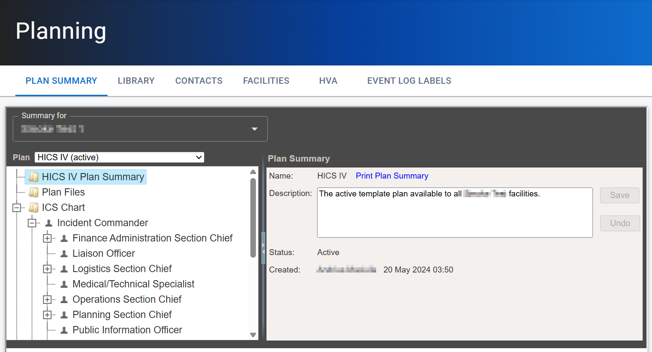Select the Liaison Officer person icon
The width and height of the screenshot is (652, 352).
tap(64, 253)
